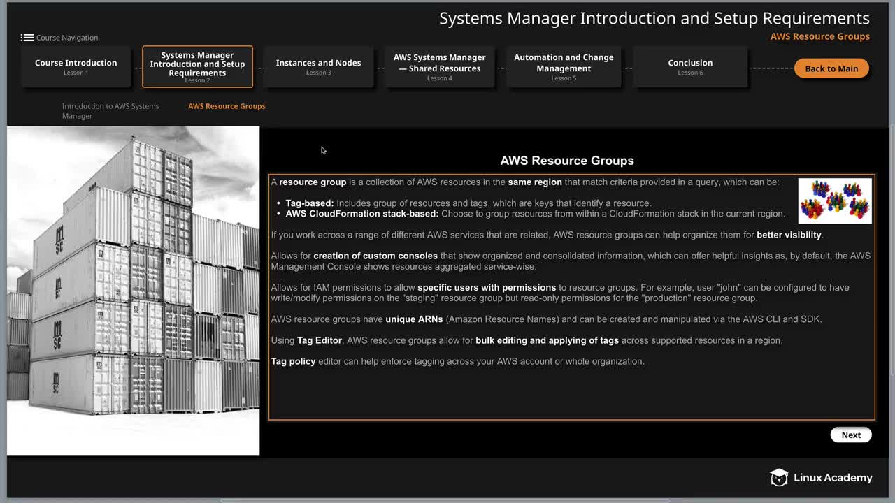Click the Linux Academy brand text
The width and height of the screenshot is (895, 503).
tap(833, 478)
